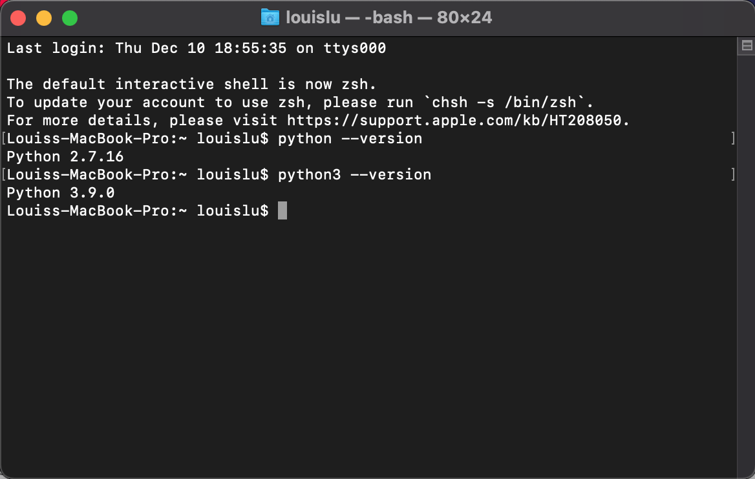Click the split pane icon at top right

[x=747, y=46]
